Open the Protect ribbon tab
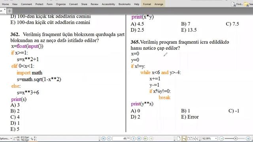Image resolution: width=253 pixels, height=142 pixels. [x=39, y=4]
